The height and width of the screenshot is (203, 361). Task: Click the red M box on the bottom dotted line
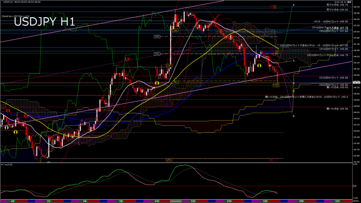coord(271,160)
